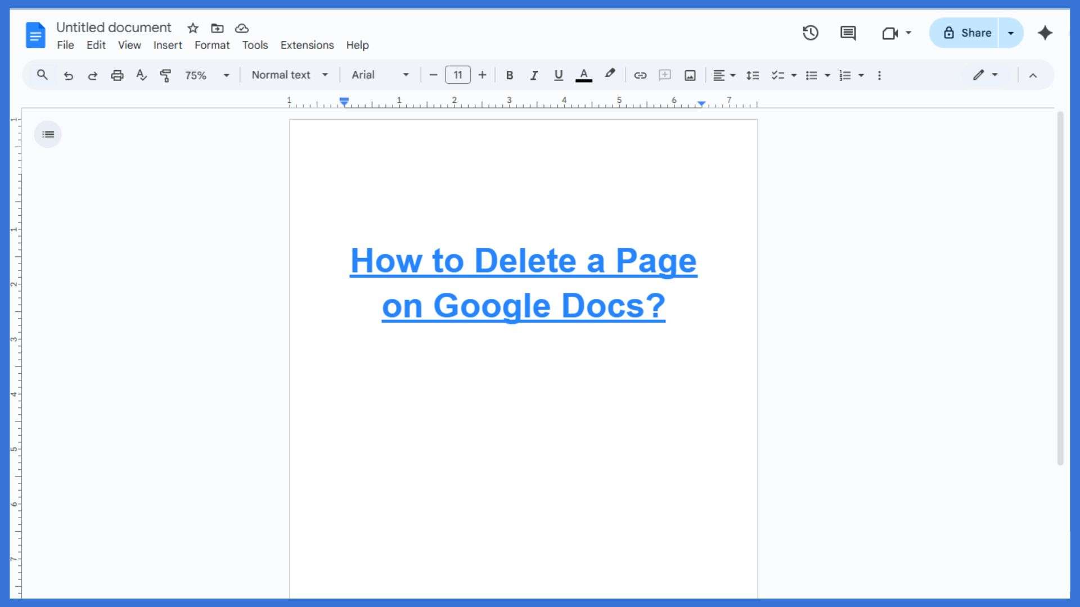Open the Google Docs home icon

[x=35, y=35]
